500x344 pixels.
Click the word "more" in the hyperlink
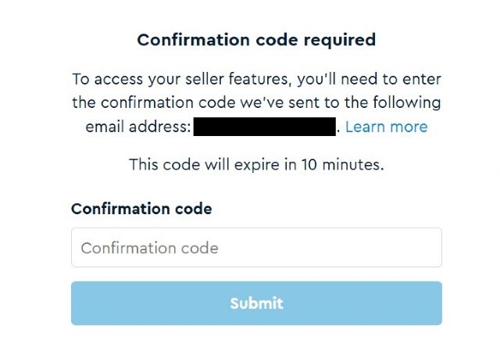tap(409, 127)
